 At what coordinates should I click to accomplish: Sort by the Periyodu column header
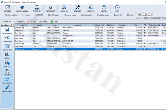pyautogui.click(x=122, y=25)
